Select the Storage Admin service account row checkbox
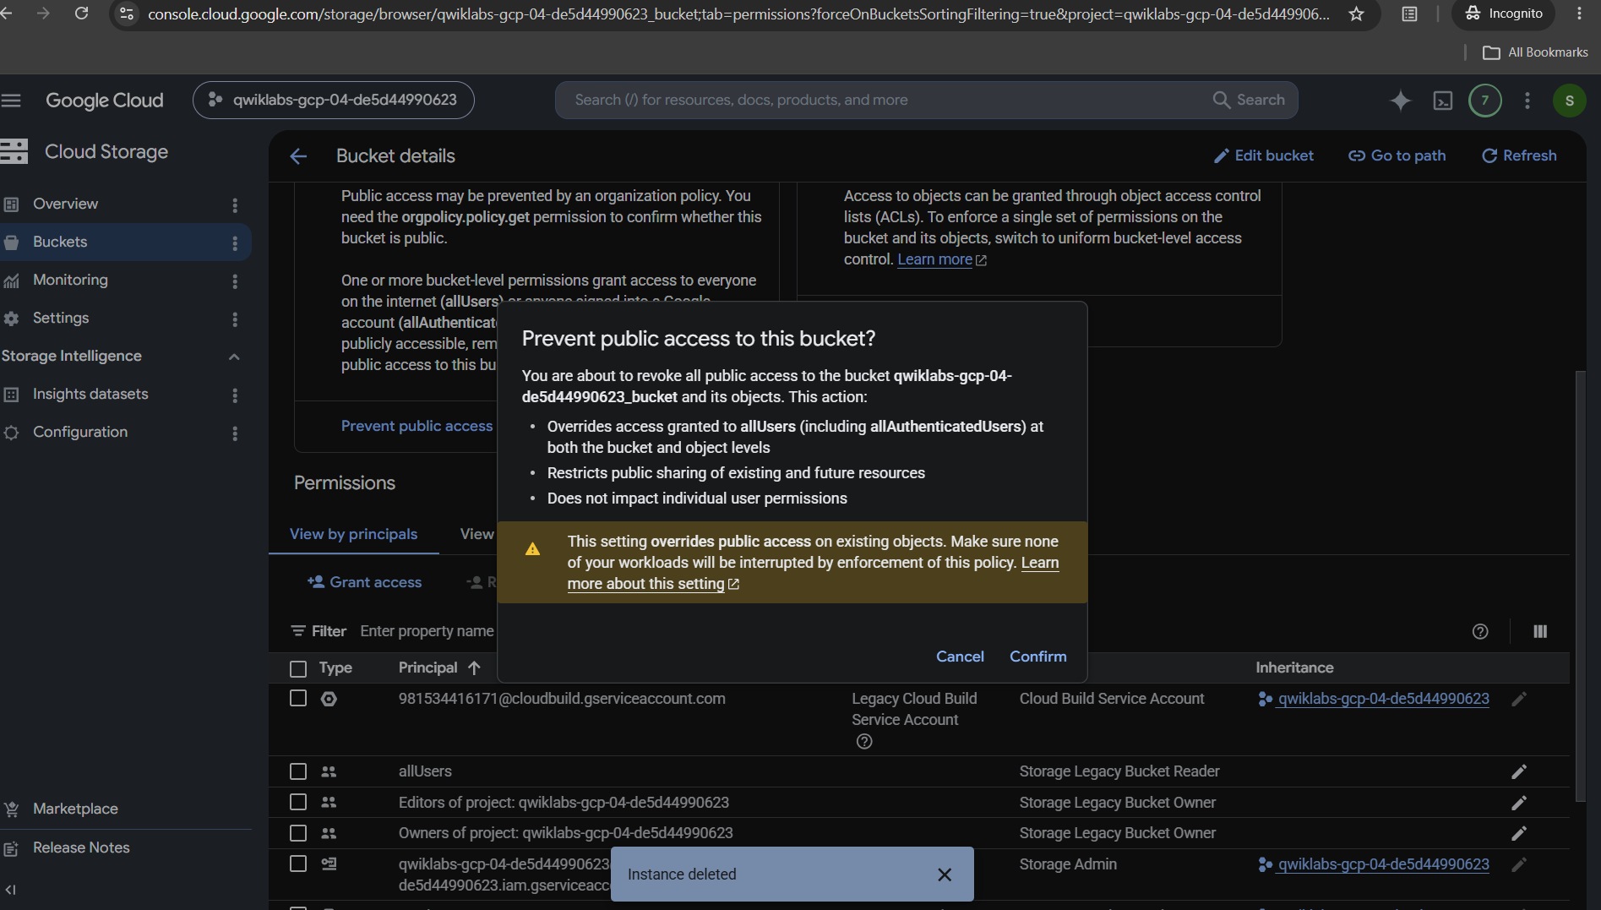Viewport: 1601px width, 910px height. [x=297, y=864]
